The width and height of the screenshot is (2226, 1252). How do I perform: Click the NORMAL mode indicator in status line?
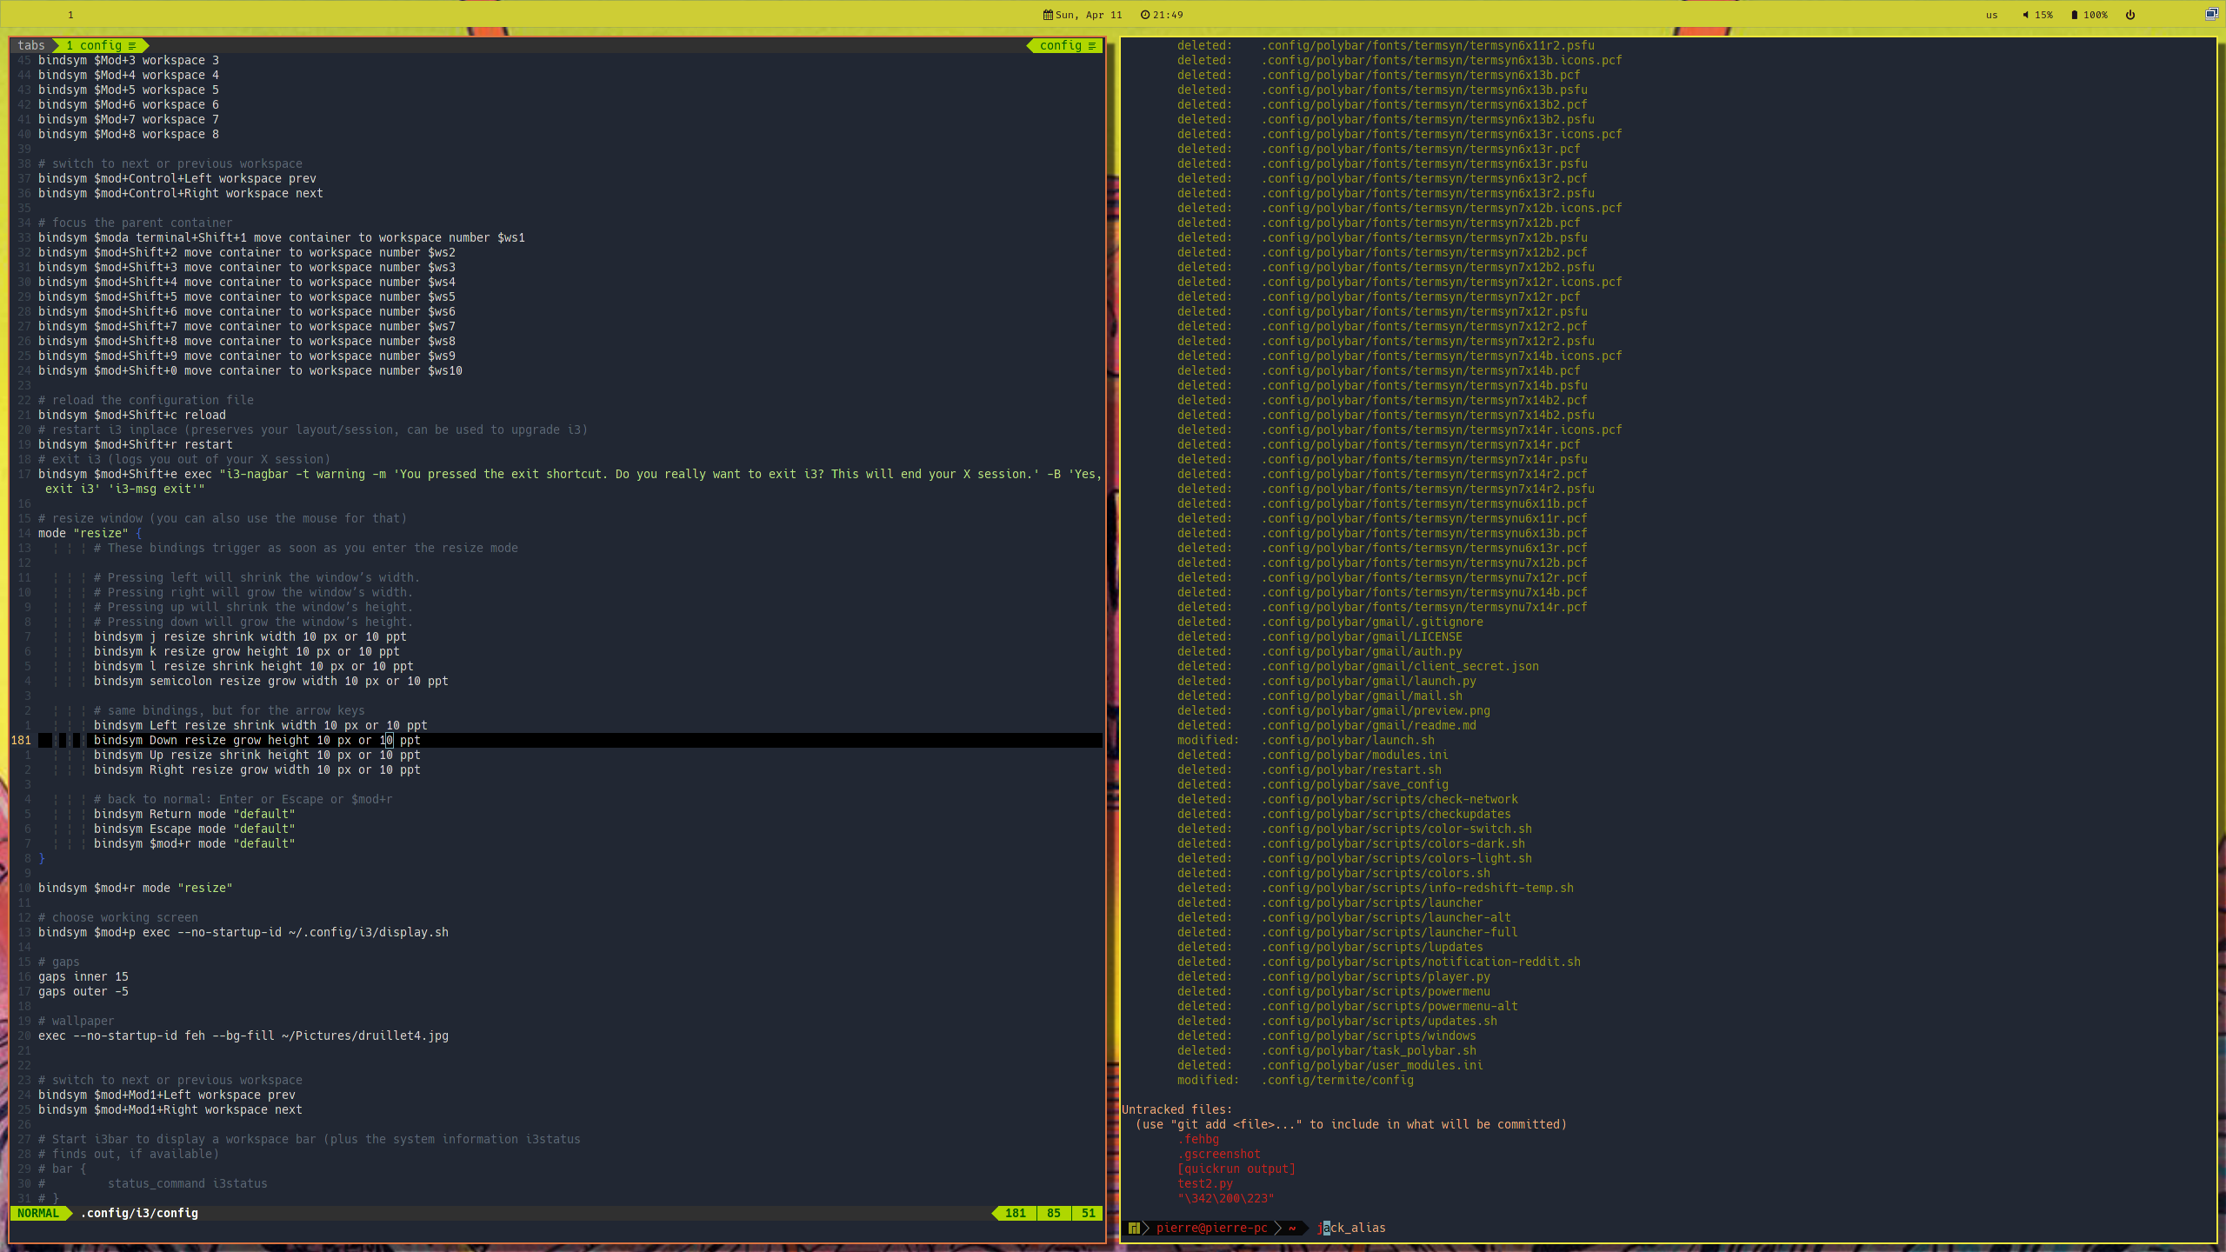tap(38, 1213)
